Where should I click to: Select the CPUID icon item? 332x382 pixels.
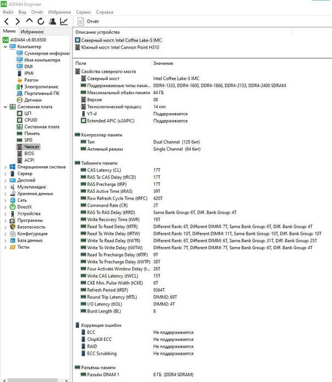click(27, 120)
